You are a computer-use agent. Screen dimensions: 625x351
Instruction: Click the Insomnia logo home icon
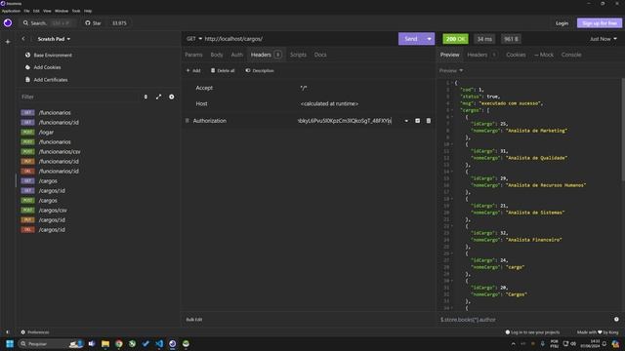(8, 23)
